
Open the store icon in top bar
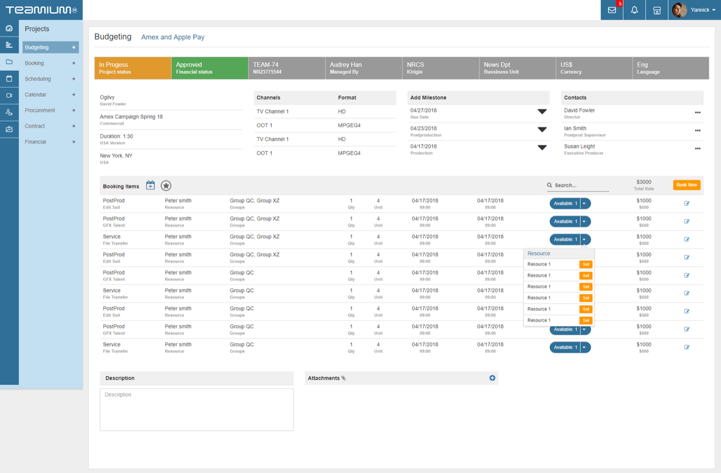pos(657,10)
